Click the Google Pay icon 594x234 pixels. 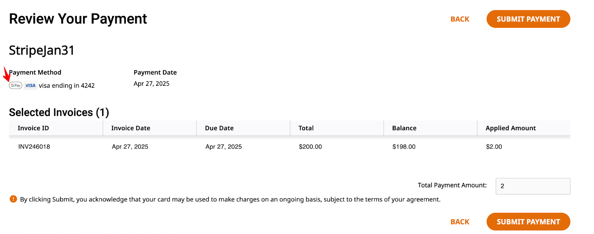(x=16, y=85)
